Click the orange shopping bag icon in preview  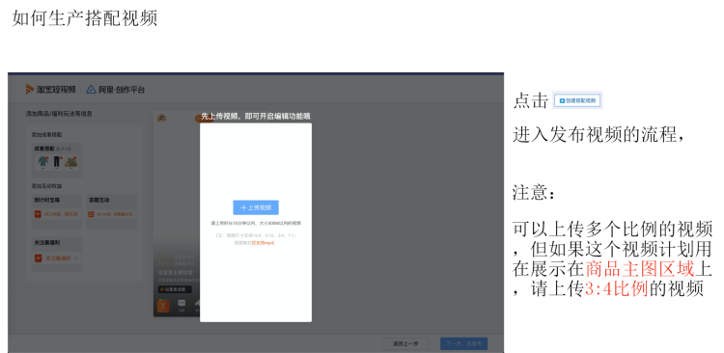pos(163,306)
